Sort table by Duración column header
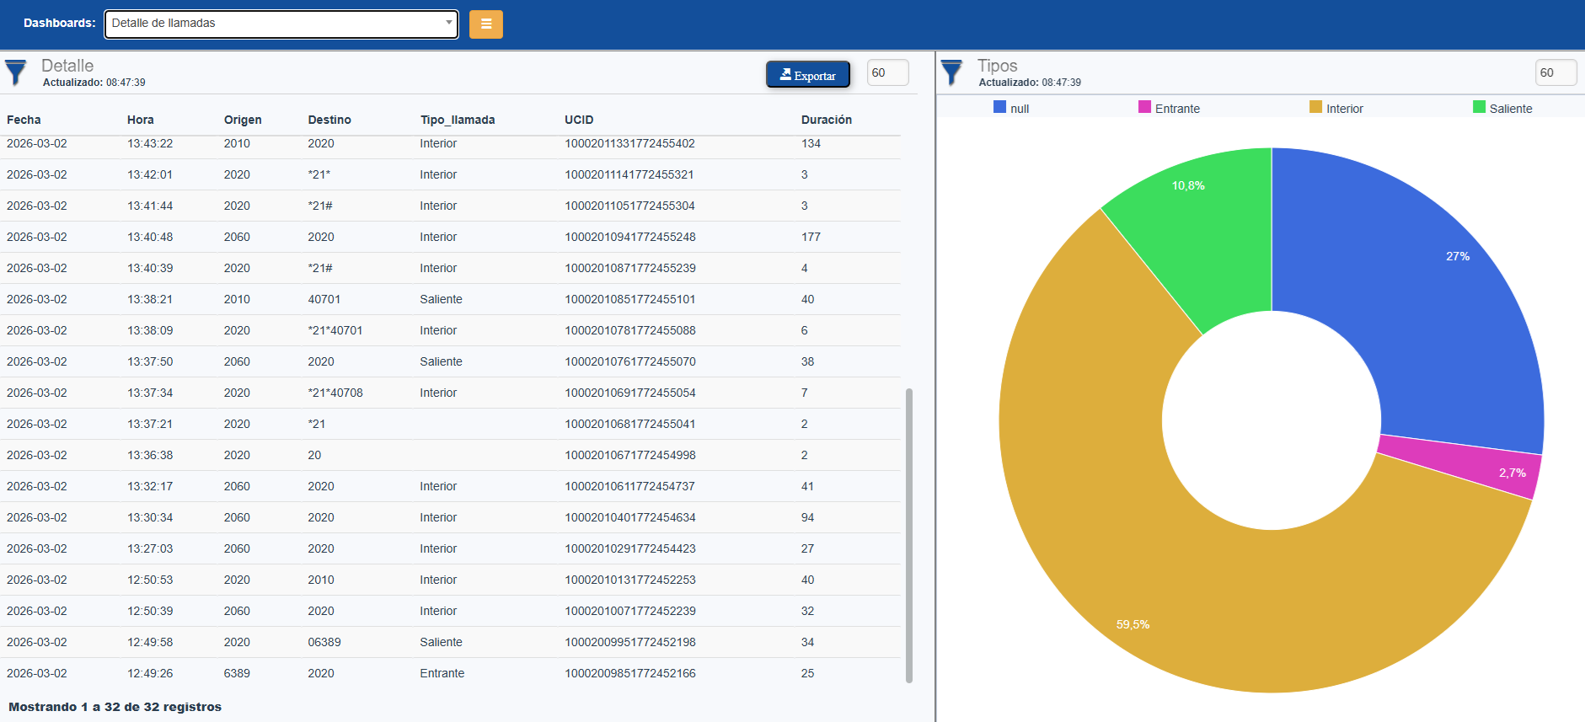 click(x=826, y=120)
